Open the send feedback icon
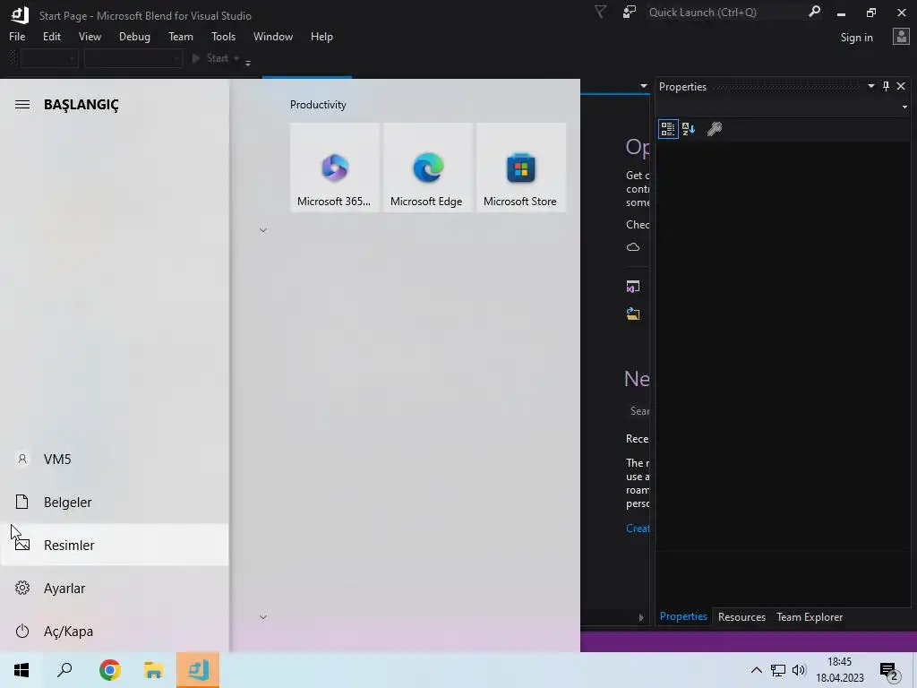The height and width of the screenshot is (688, 917). (x=630, y=12)
